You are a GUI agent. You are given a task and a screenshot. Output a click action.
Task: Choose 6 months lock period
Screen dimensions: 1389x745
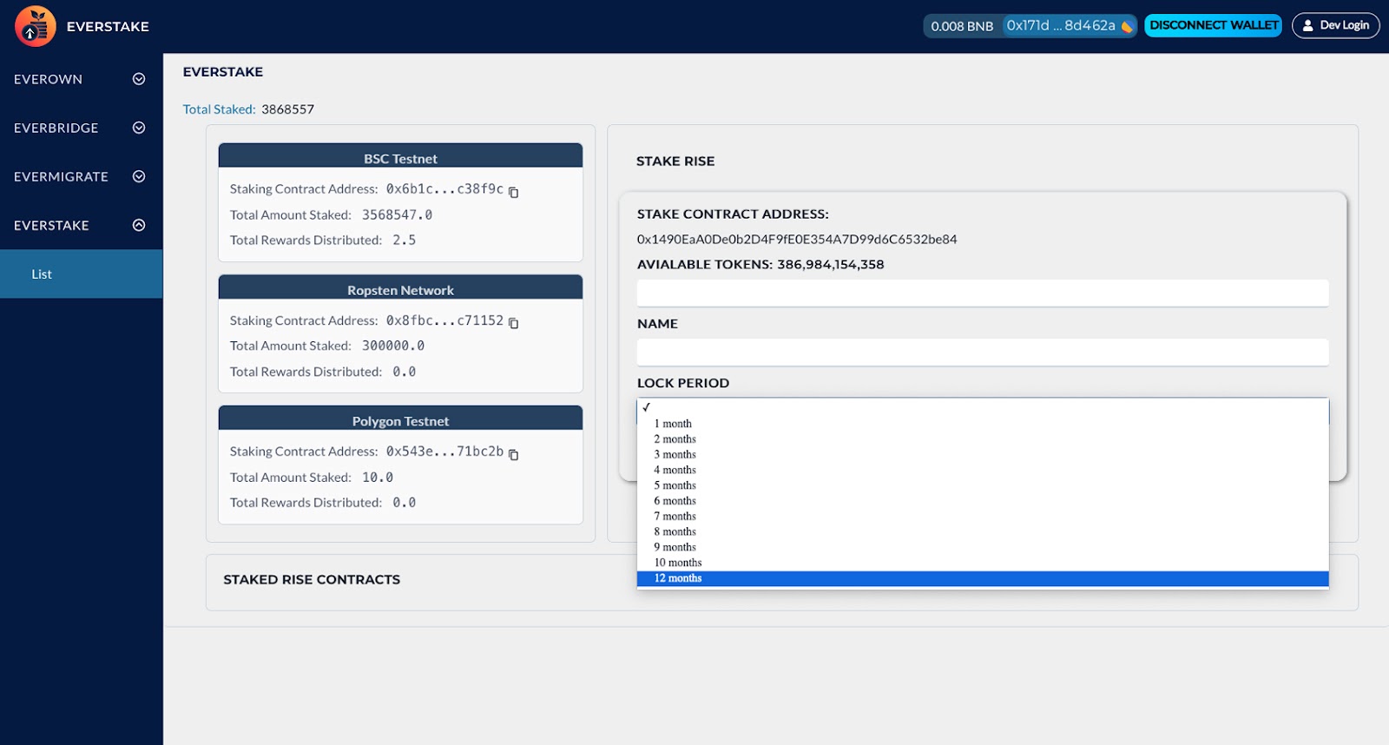click(x=983, y=501)
